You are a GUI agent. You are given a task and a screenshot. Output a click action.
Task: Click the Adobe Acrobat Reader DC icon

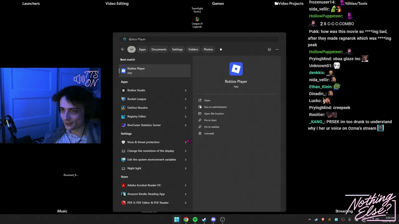(123, 185)
